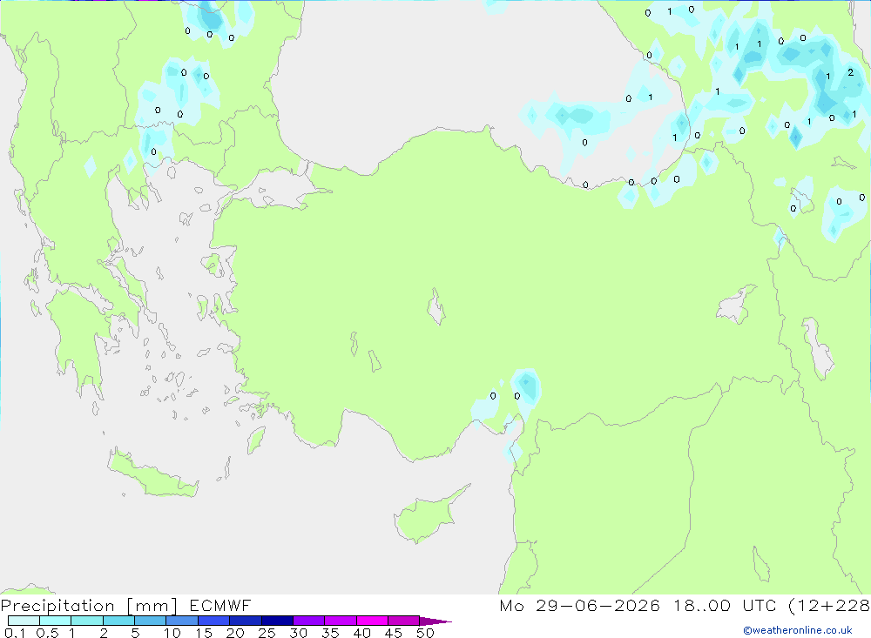Pick the 20–25 mm legend swatch
This screenshot has width=871, height=638.
tap(246, 621)
